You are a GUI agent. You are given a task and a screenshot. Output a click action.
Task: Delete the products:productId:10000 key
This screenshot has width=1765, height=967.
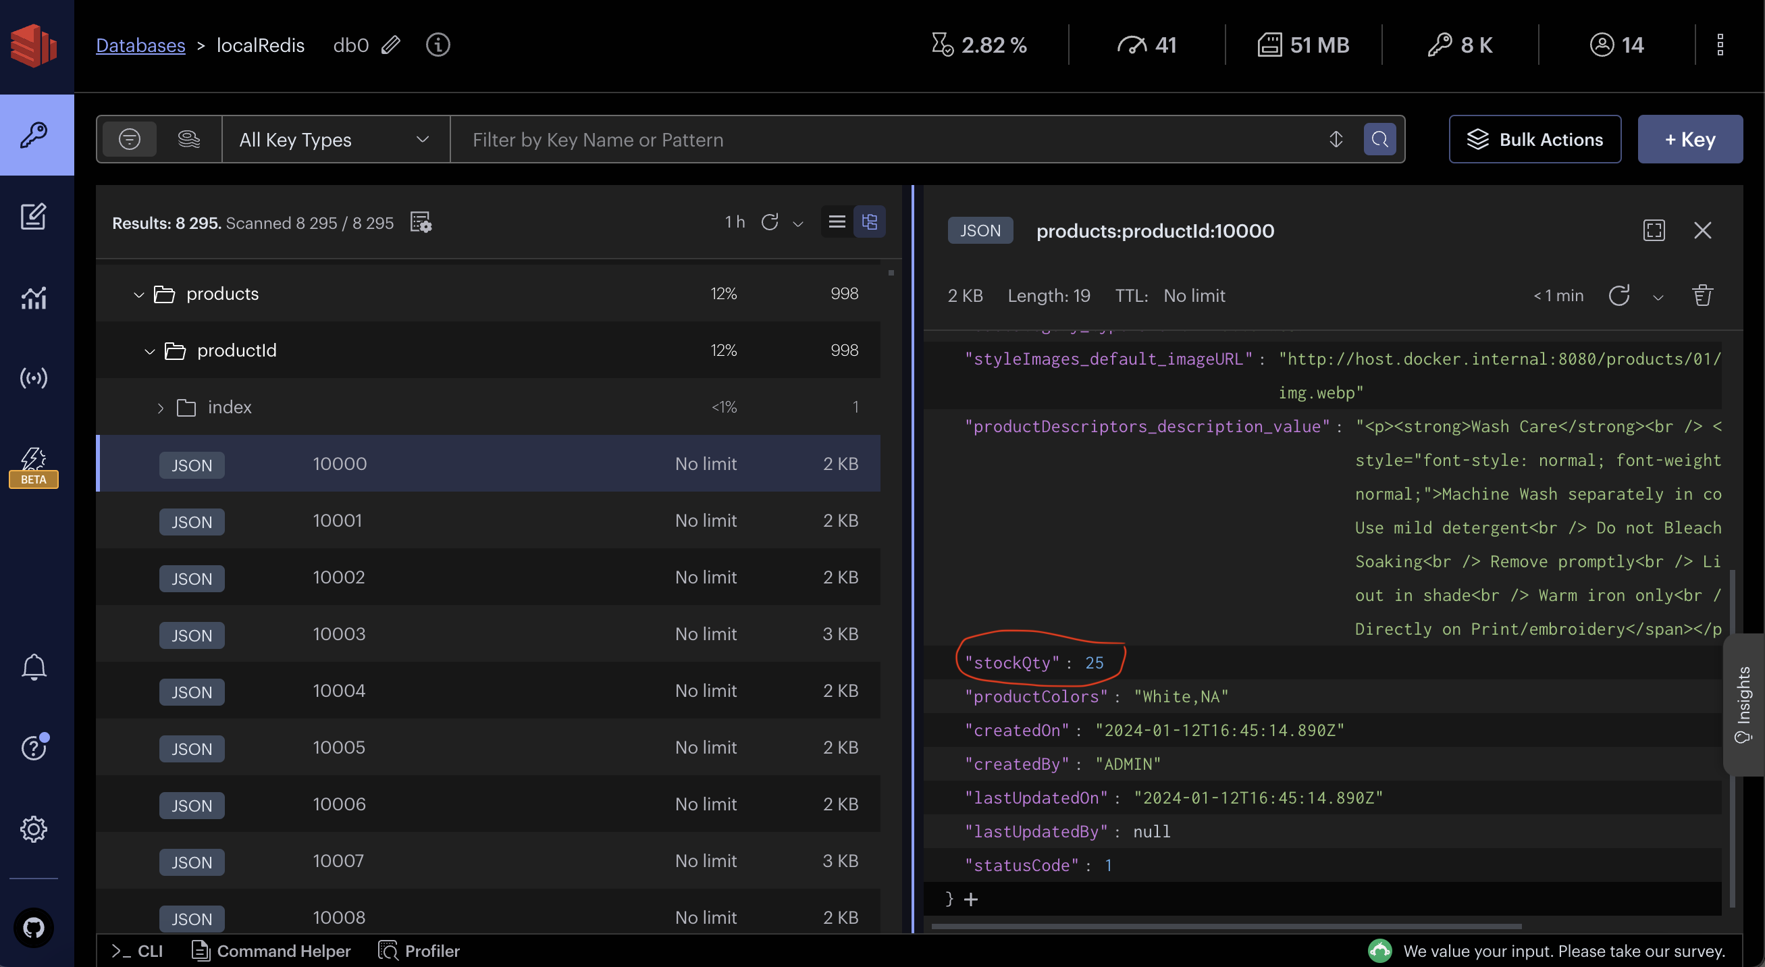1703,295
